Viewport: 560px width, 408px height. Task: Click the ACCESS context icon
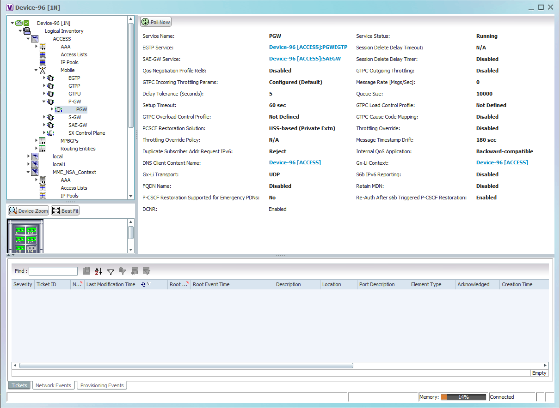click(x=35, y=39)
